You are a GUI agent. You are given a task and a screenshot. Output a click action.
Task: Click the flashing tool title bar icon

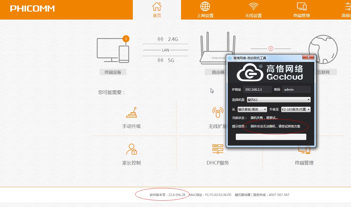pos(230,58)
